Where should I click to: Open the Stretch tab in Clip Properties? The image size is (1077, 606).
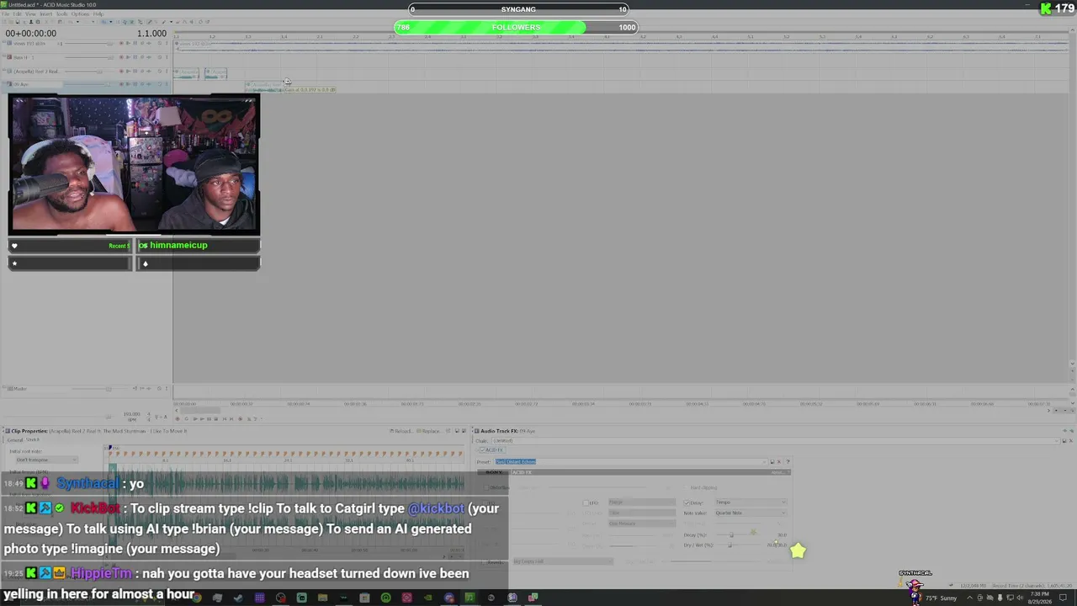33,439
